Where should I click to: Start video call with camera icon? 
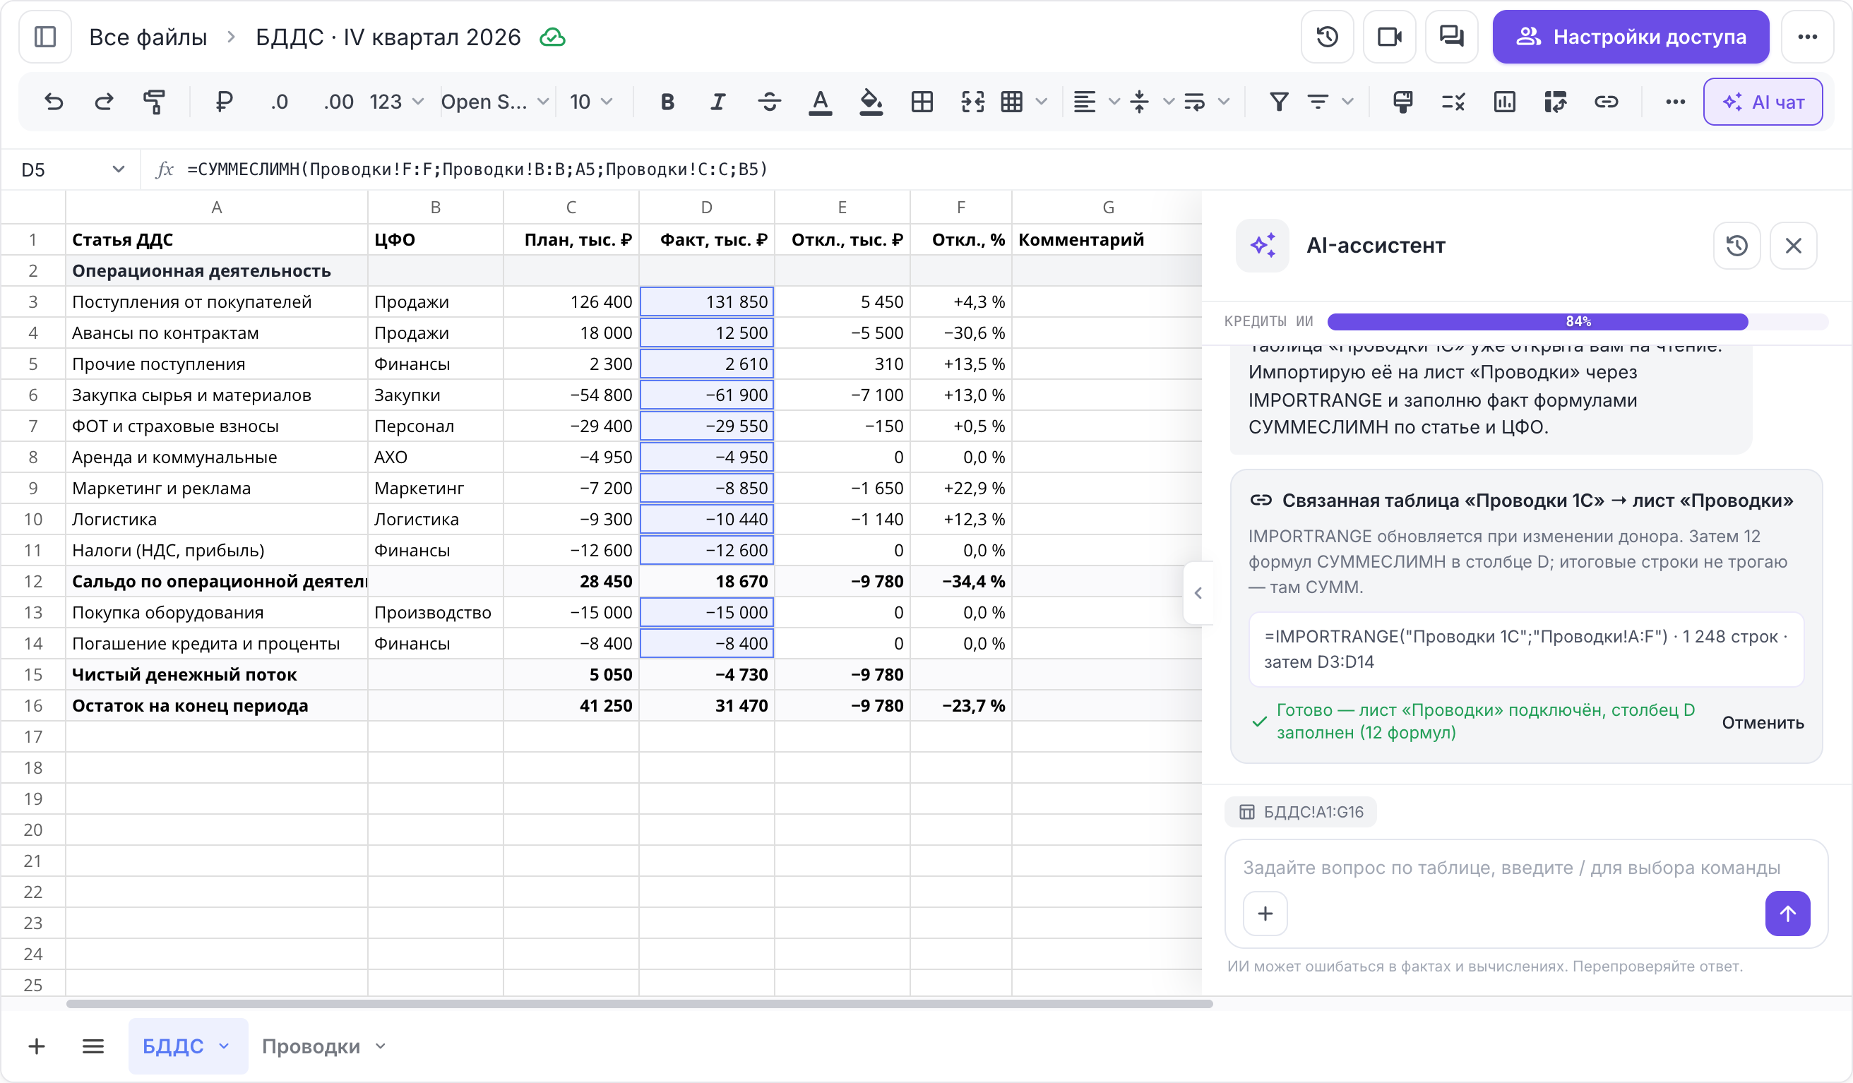[x=1389, y=37]
